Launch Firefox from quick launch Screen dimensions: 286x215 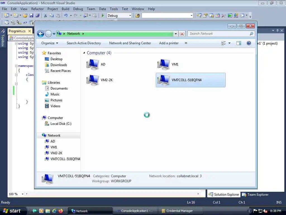tap(61, 211)
